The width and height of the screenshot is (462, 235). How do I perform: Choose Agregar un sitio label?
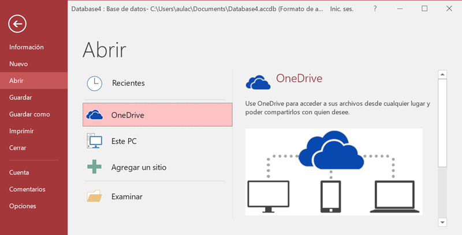click(x=139, y=168)
